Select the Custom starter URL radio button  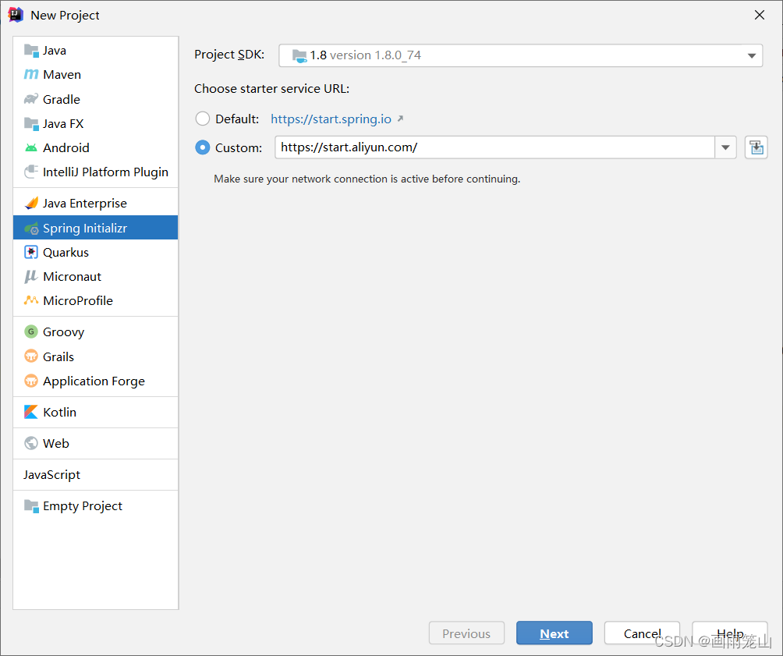coord(202,147)
